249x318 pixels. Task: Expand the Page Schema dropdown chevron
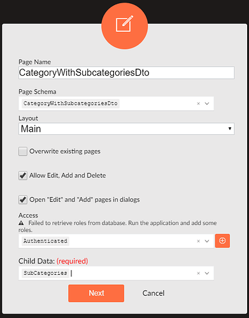[x=207, y=104]
